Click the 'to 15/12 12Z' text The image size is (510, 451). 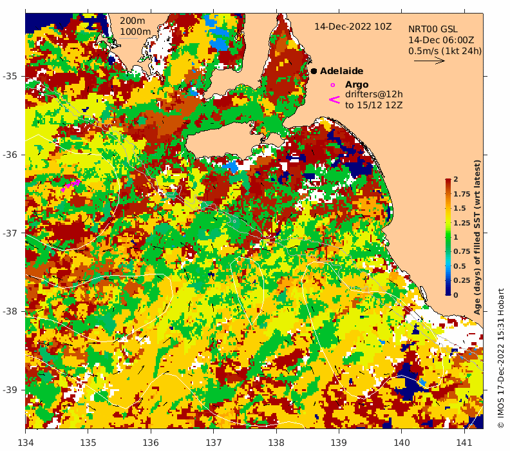point(373,106)
